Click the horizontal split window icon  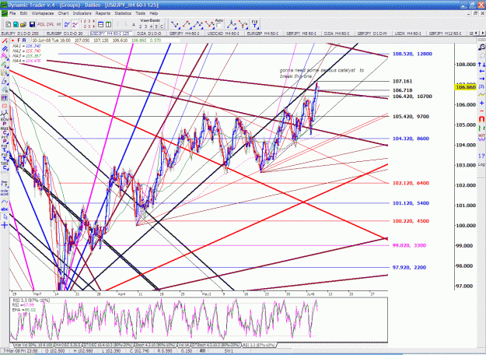(x=100, y=24)
